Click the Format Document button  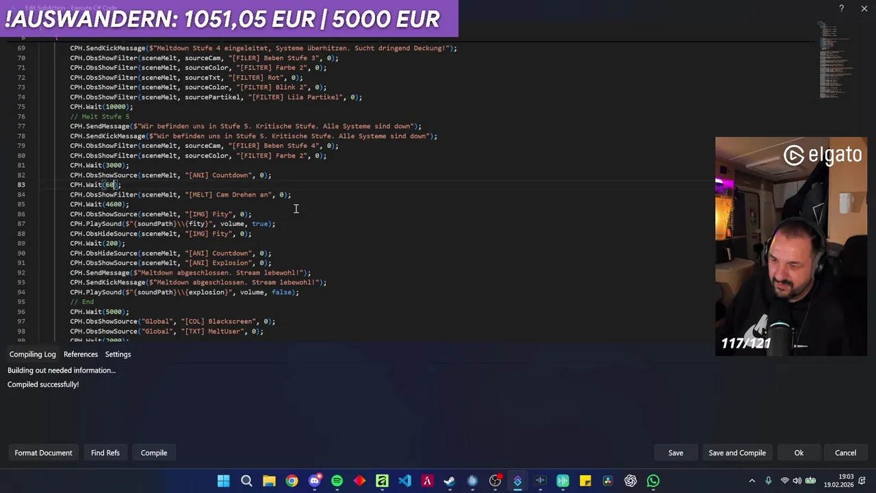click(x=43, y=453)
